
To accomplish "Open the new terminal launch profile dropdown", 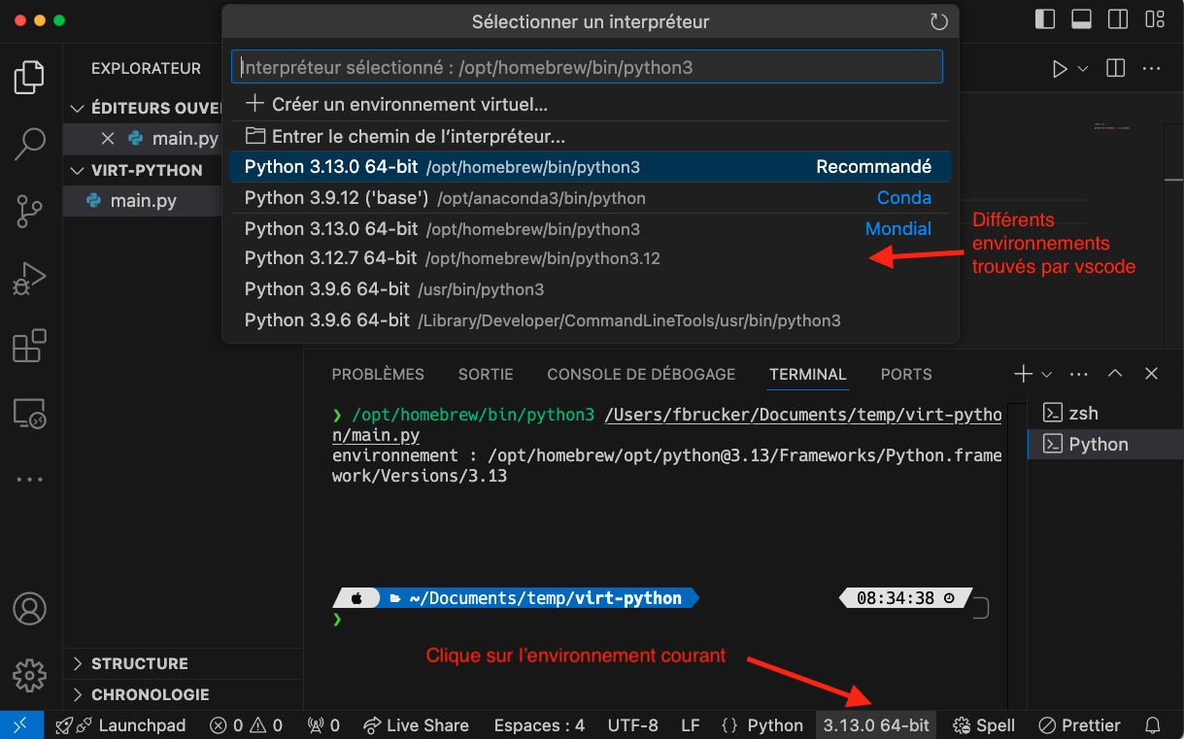I will point(1046,374).
